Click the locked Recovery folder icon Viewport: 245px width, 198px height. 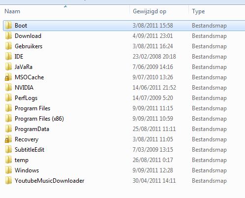[x=8, y=139]
